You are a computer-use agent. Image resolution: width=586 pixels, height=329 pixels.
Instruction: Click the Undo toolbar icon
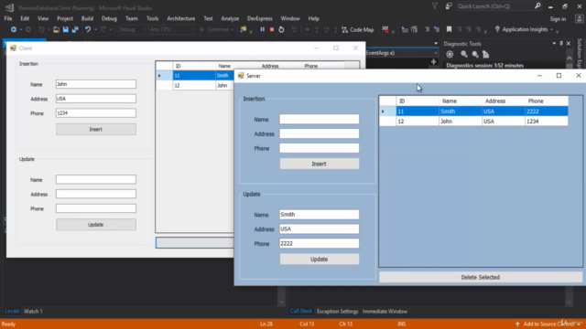88,29
